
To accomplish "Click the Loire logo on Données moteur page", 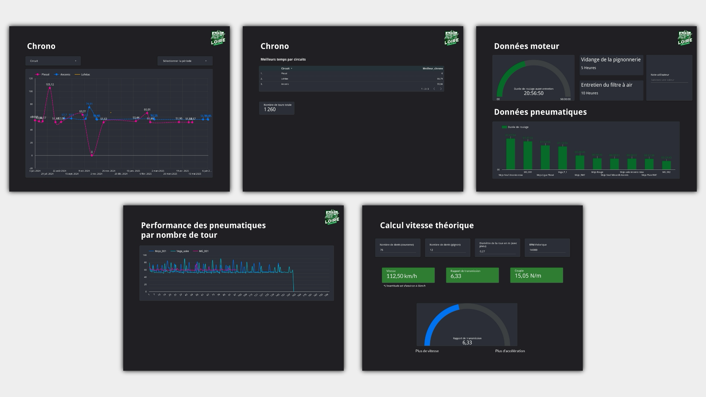I will (685, 38).
